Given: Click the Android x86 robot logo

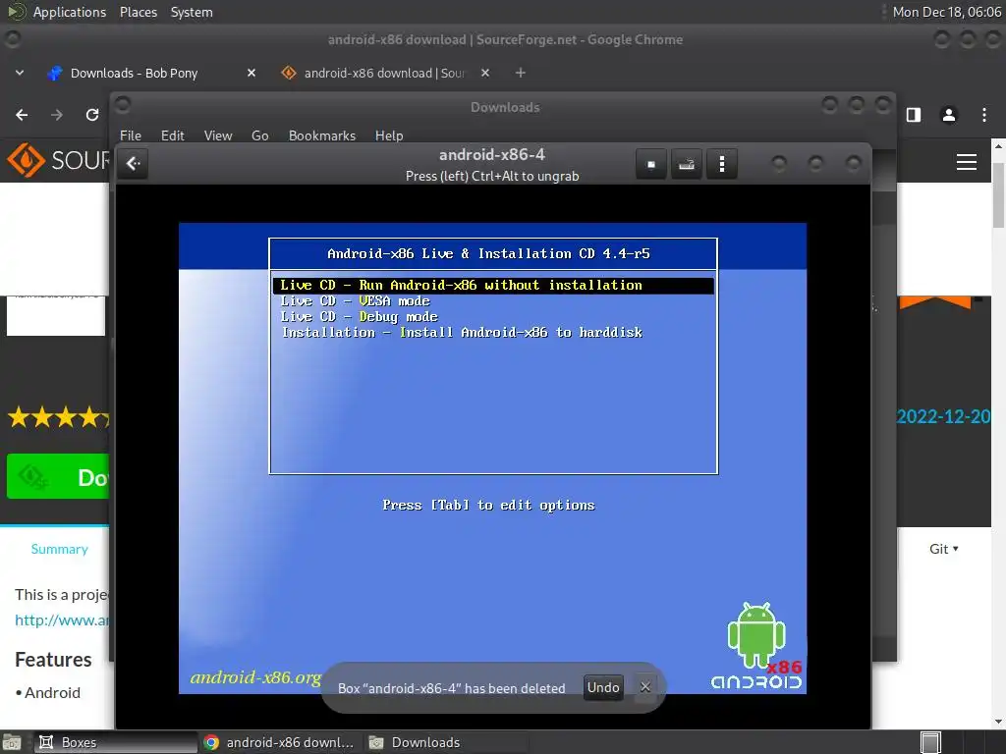Looking at the screenshot, I should [757, 646].
